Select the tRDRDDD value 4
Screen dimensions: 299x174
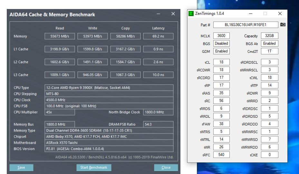pos(269,124)
